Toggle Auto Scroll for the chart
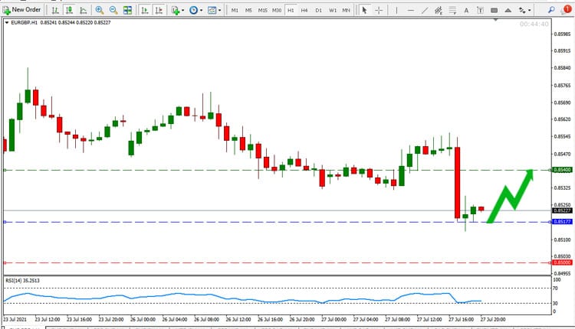 click(143, 10)
